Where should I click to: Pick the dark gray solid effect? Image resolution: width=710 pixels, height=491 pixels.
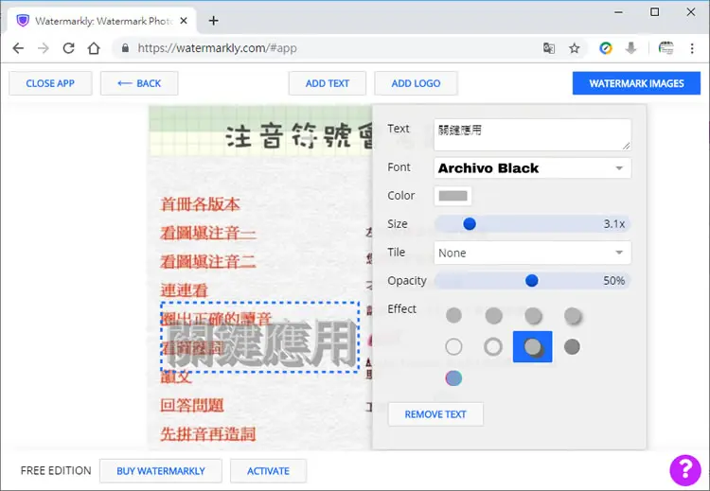572,347
